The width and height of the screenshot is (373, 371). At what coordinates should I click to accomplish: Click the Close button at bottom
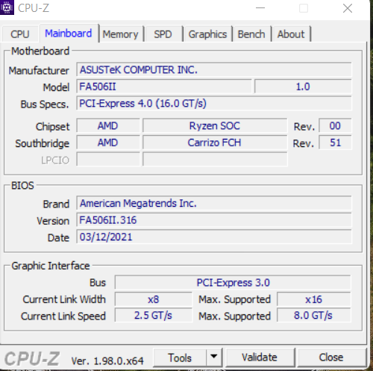pyautogui.click(x=331, y=358)
